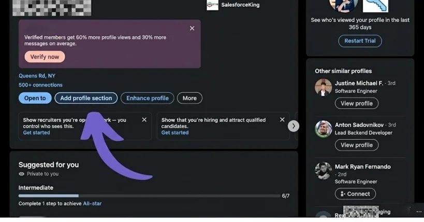The width and height of the screenshot is (424, 222).
Task: Click the Restart Trial button
Action: tap(360, 41)
